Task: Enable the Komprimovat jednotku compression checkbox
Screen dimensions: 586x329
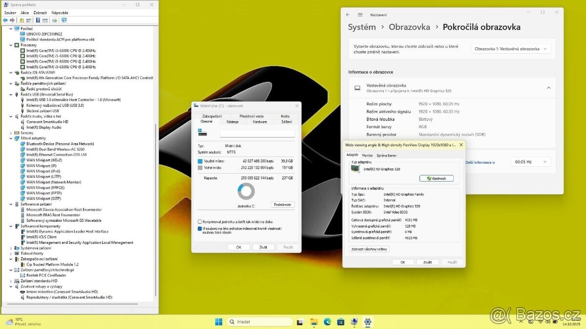Action: 199,221
